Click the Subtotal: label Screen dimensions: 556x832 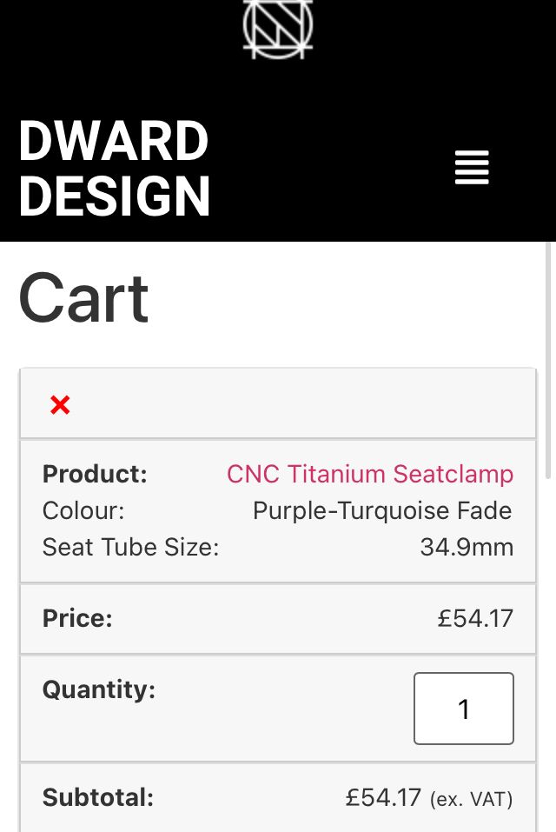[97, 797]
